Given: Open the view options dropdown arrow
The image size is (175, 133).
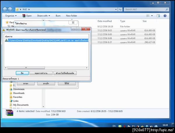Looking at the screenshot, I should (x=152, y=16).
